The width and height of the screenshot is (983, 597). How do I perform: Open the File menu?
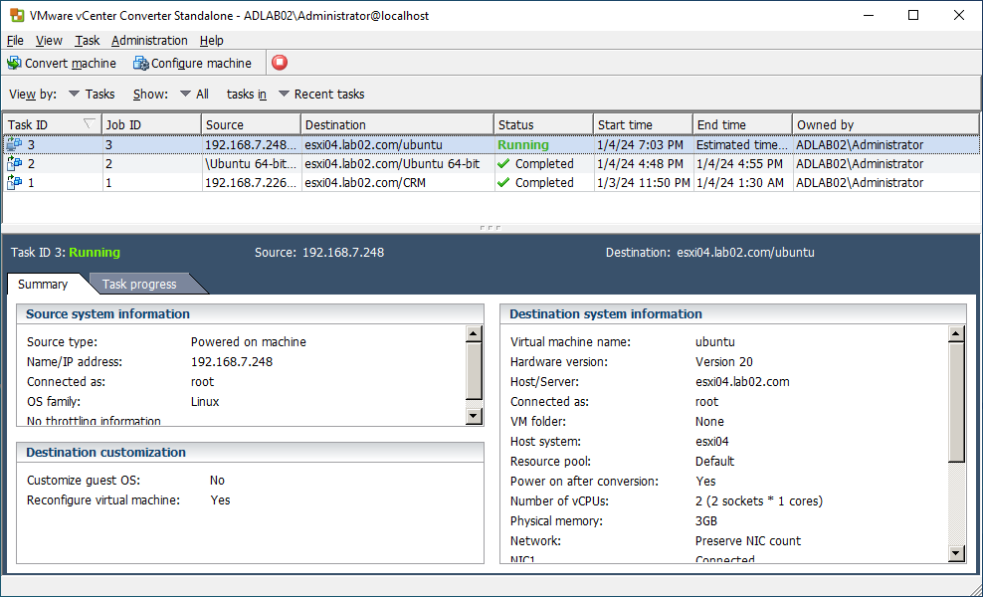pos(15,40)
